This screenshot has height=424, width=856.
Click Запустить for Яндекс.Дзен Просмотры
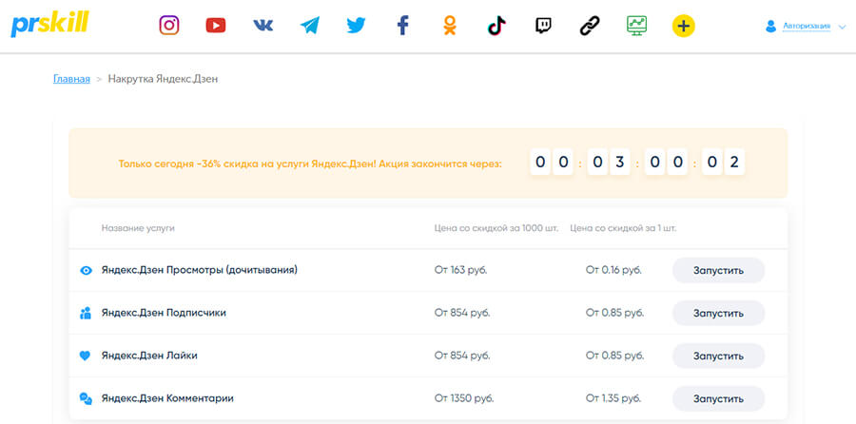pyautogui.click(x=718, y=270)
